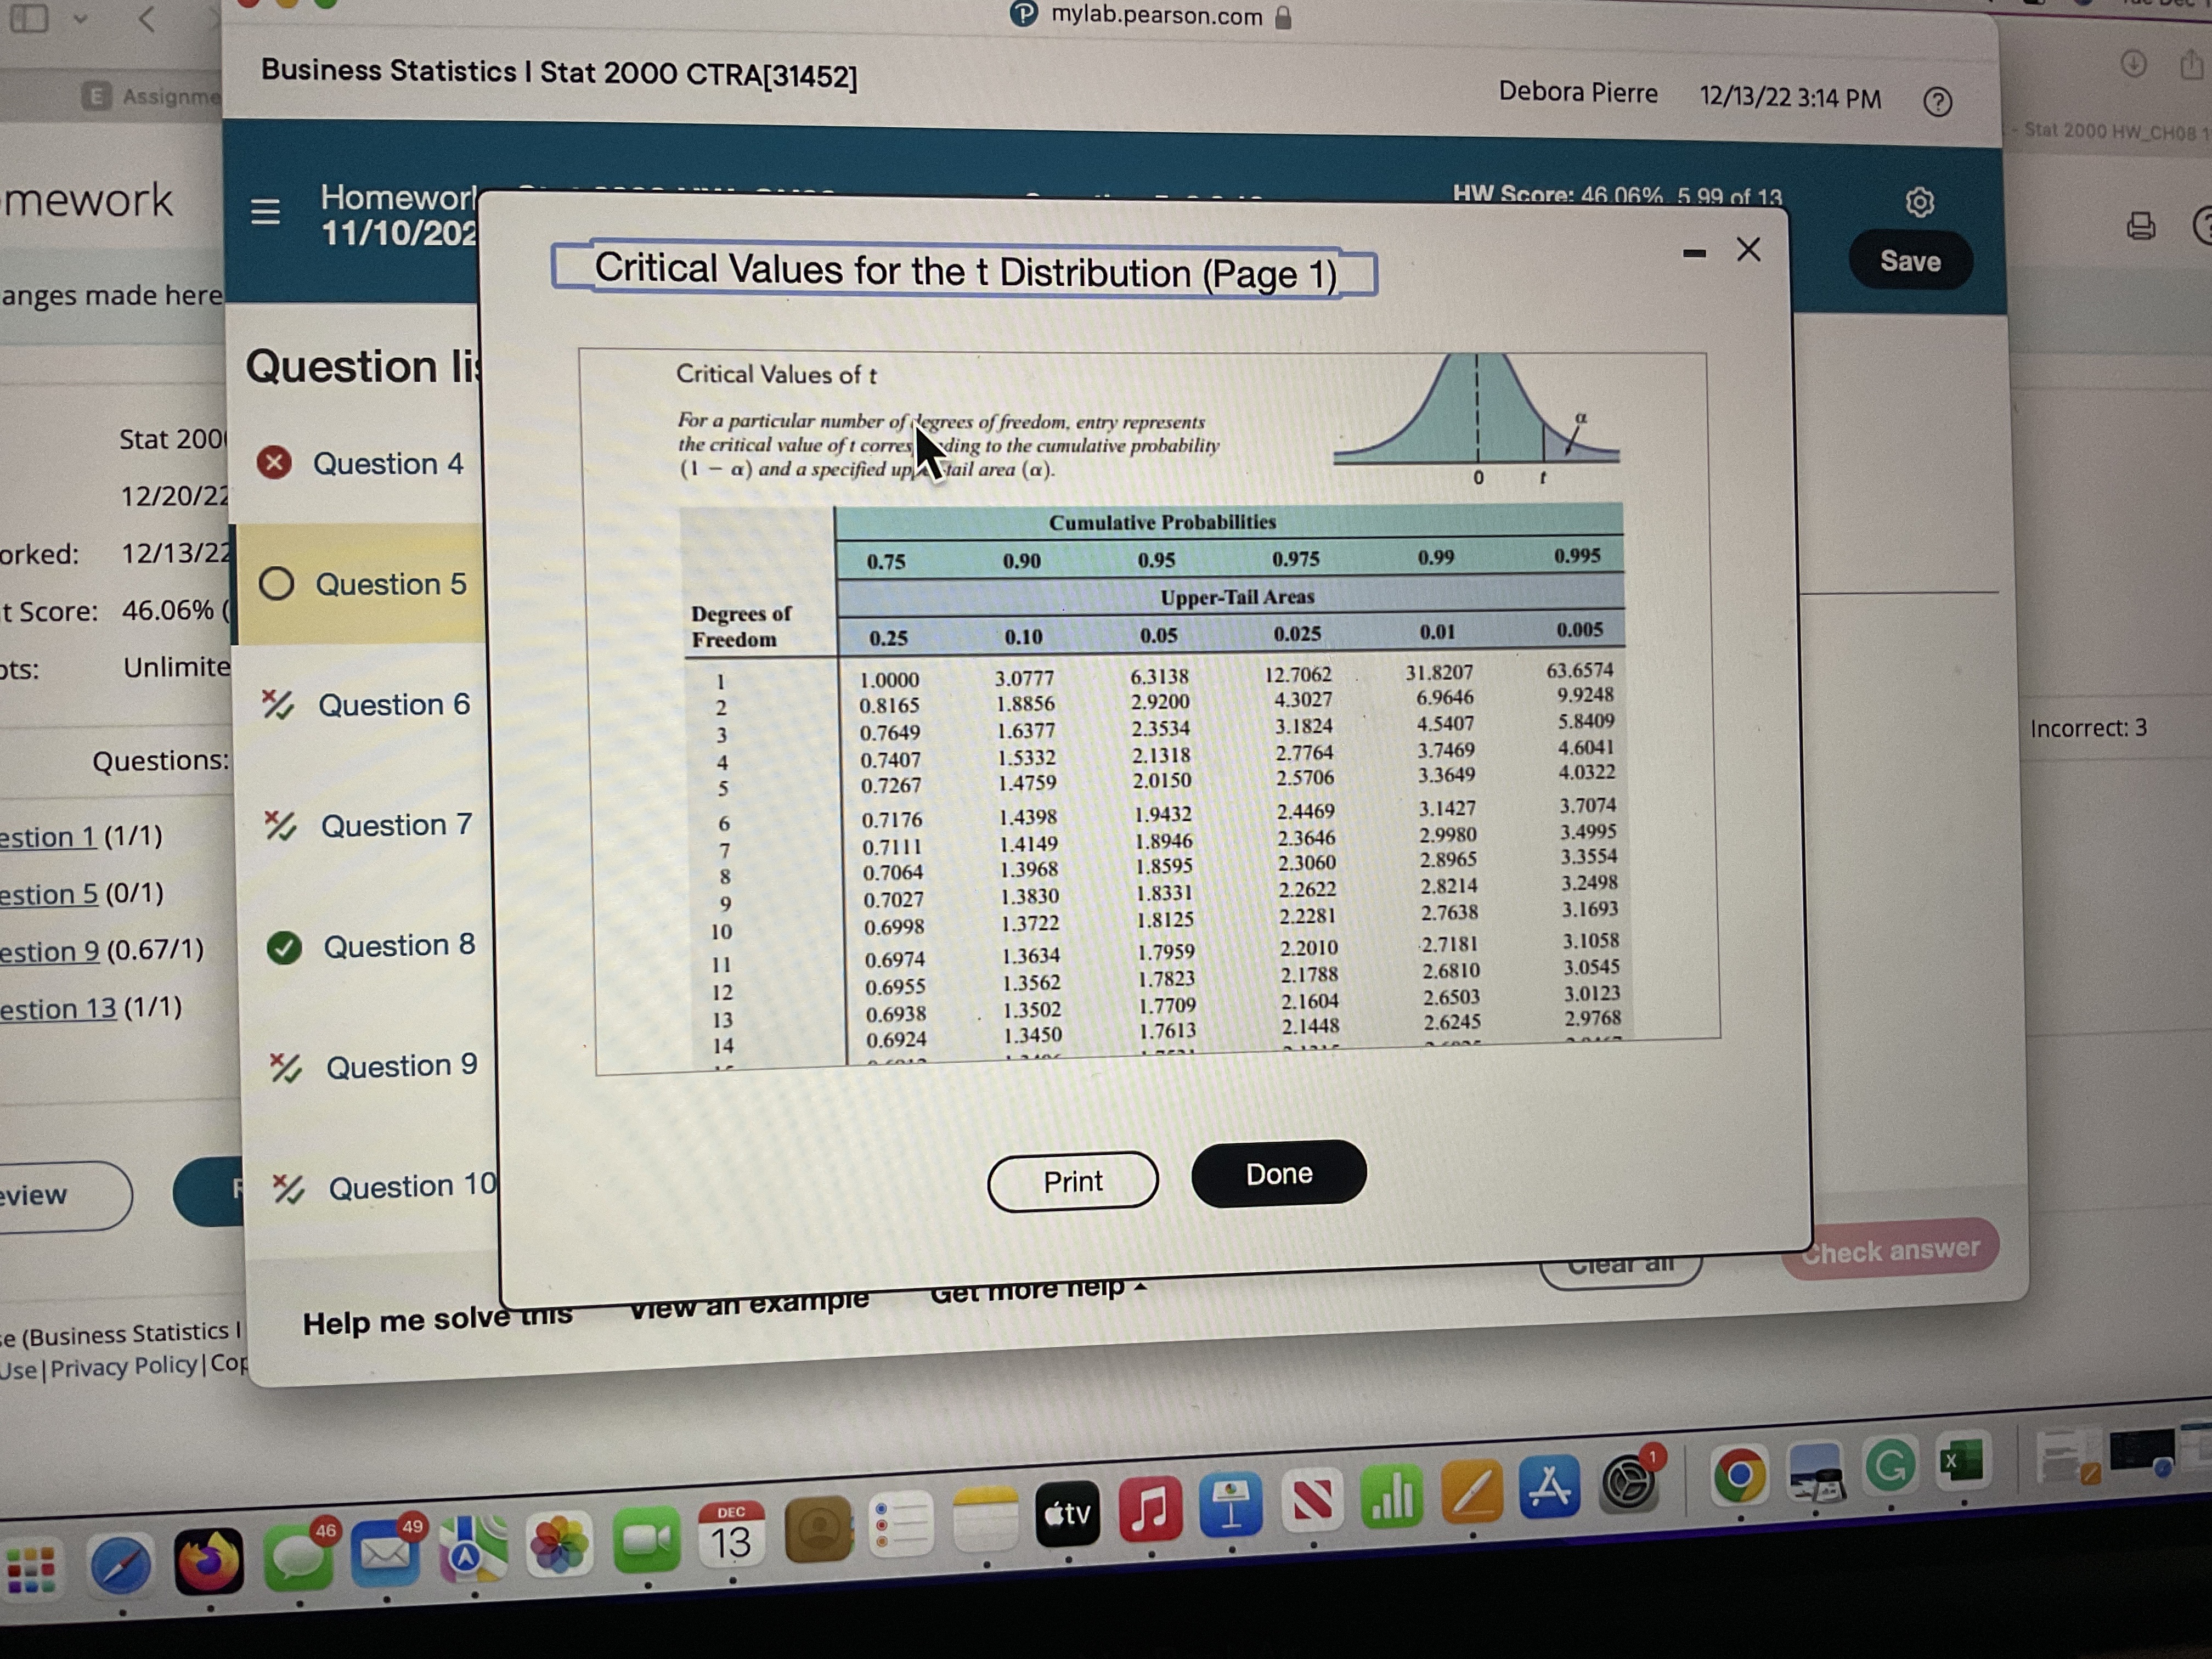The height and width of the screenshot is (1659, 2212).
Task: Click the help question mark icon
Action: click(x=1937, y=102)
